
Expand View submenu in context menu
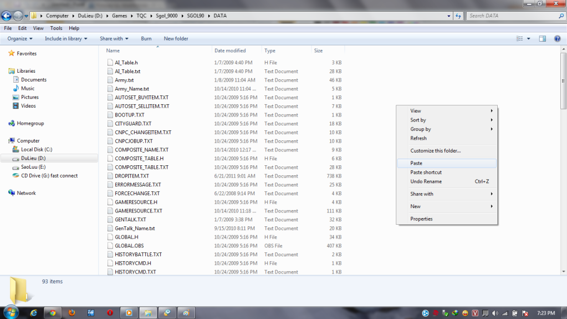click(x=447, y=111)
